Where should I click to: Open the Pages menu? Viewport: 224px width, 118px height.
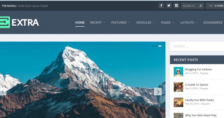pos(167,23)
